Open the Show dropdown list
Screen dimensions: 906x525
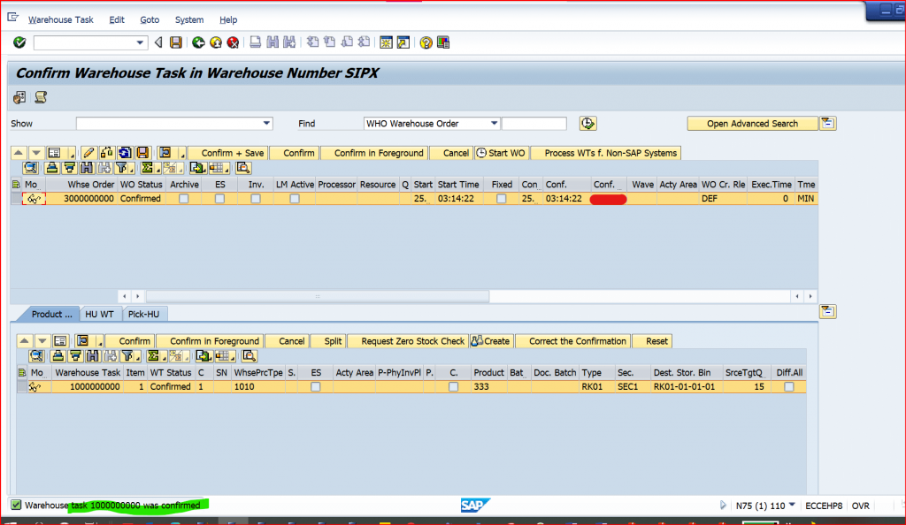click(x=266, y=124)
